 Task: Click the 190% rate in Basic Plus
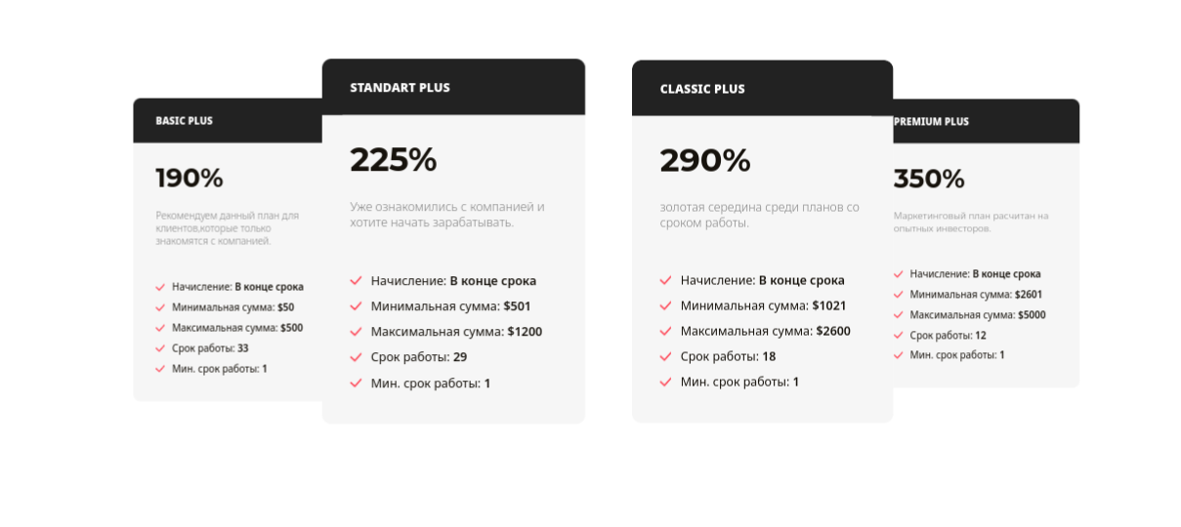click(x=190, y=178)
